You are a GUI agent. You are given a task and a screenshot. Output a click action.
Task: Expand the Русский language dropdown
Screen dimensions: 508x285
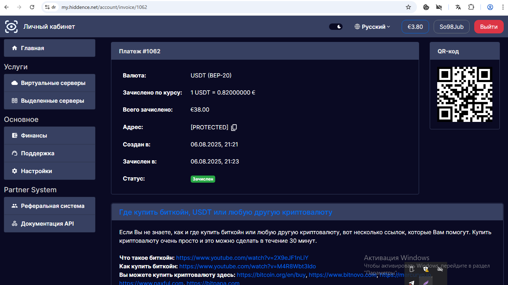pyautogui.click(x=372, y=27)
